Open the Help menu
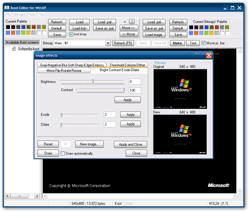 coord(32,14)
